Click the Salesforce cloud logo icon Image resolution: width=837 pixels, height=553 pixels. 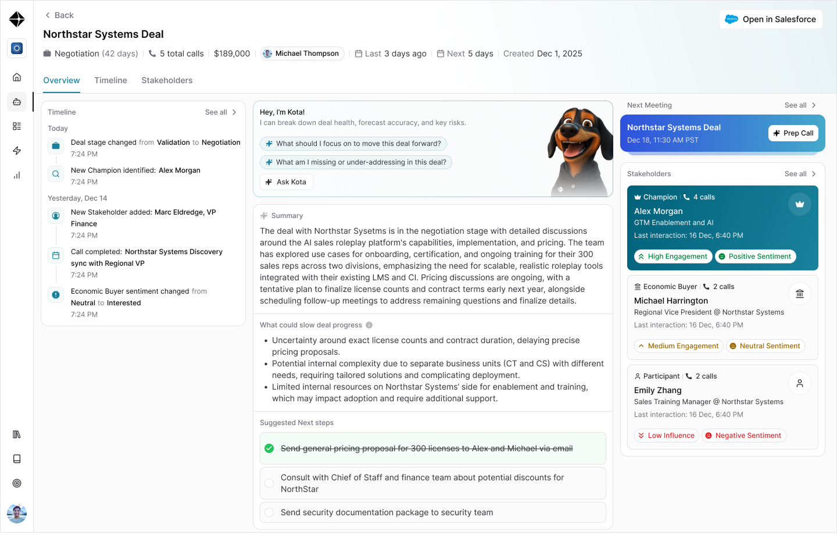(732, 19)
